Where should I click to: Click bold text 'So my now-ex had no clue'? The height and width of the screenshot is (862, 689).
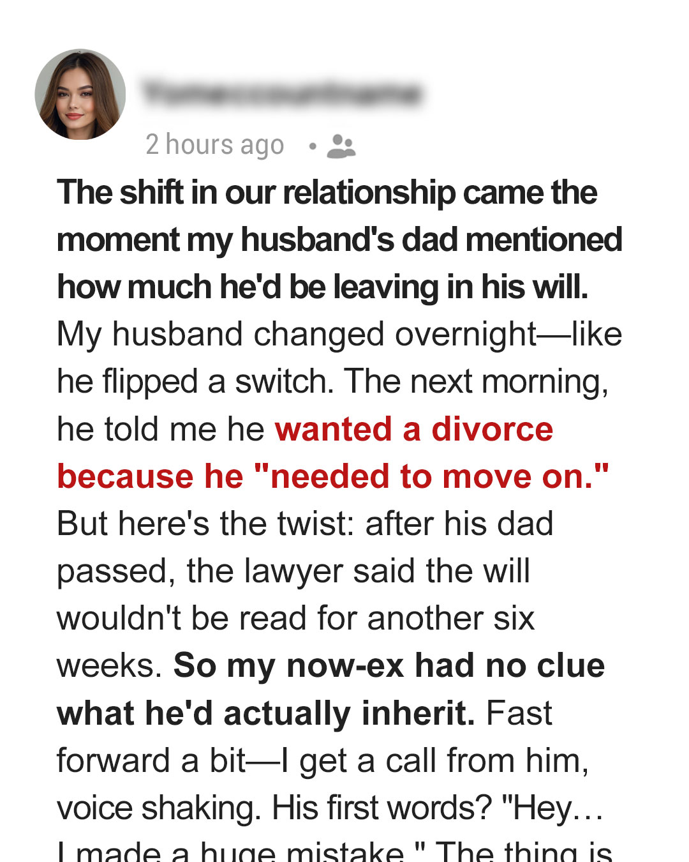pyautogui.click(x=389, y=665)
